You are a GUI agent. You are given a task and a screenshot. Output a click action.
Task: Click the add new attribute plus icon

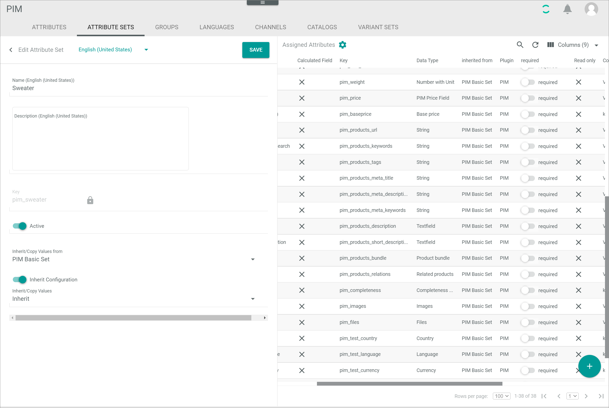tap(589, 366)
